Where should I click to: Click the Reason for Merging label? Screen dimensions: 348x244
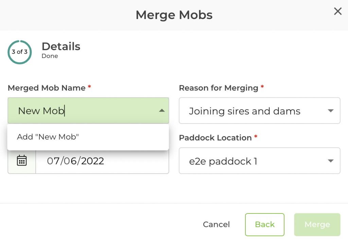(x=219, y=88)
